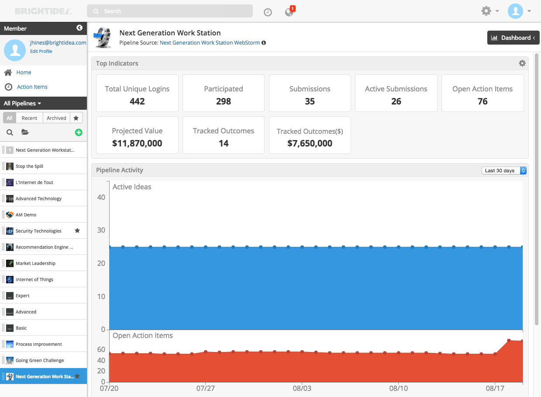Open Action Items in sidebar
This screenshot has width=541, height=397.
(32, 87)
